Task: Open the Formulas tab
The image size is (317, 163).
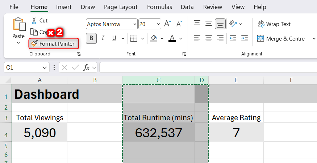Action: tap(159, 7)
